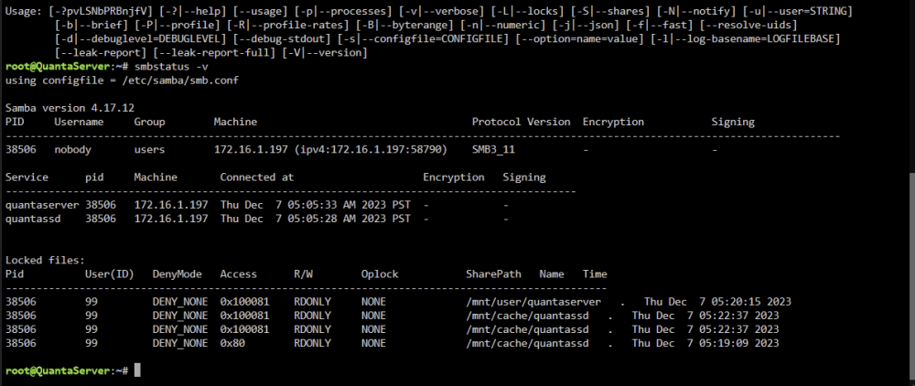Click the /mnt/user/quantaserver share path
The image size is (915, 386).
(533, 302)
